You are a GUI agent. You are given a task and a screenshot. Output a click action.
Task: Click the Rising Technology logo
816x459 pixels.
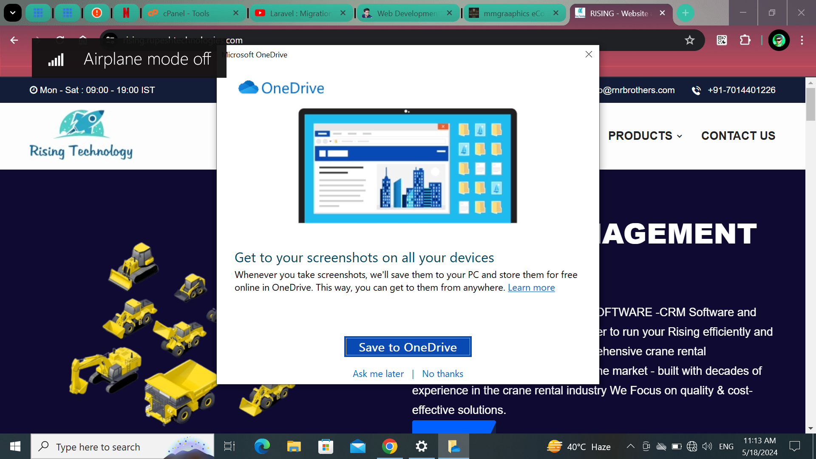click(x=81, y=135)
